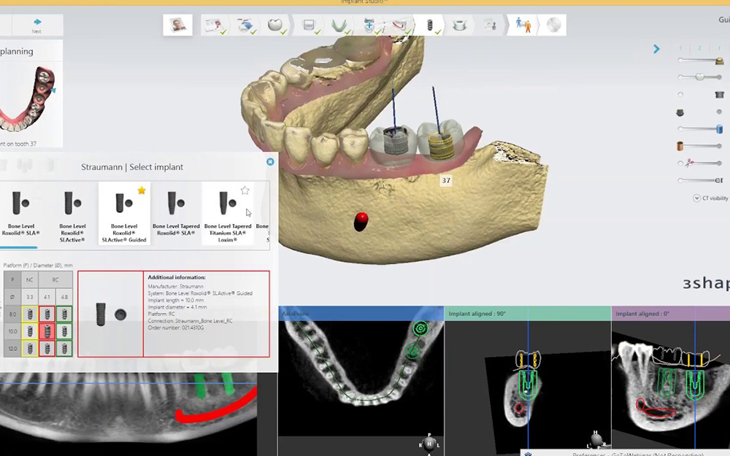Expand the visibility panel blue chevron
Screen dimensions: 730x456
[656, 48]
